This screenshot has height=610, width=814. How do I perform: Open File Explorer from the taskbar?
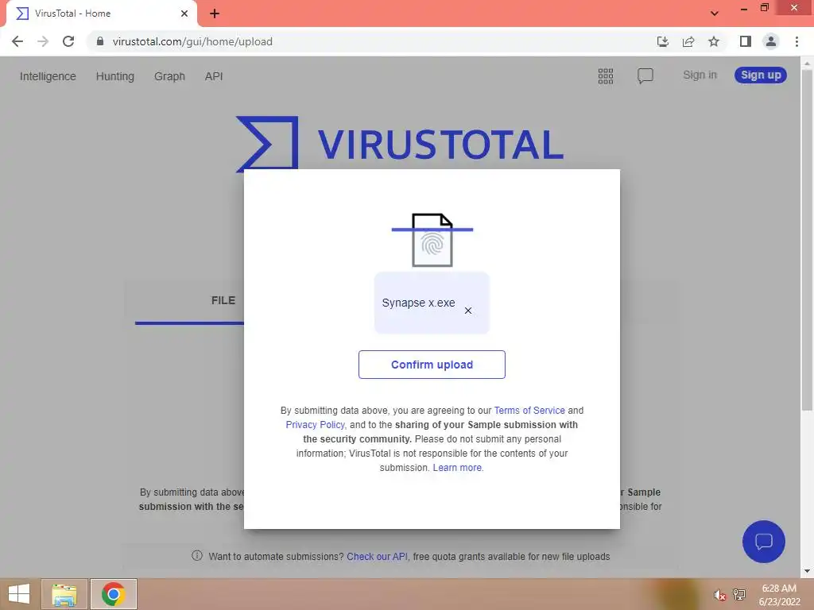64,594
